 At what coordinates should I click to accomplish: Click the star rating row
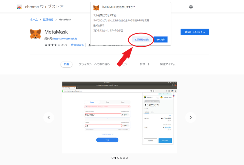coord(52,45)
